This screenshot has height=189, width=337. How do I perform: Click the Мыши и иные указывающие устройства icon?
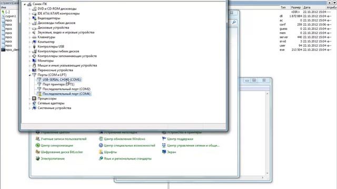[x=34, y=65]
